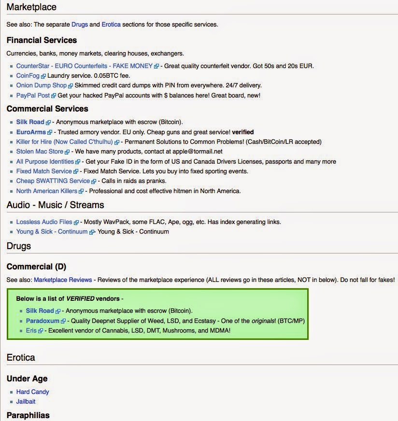Click the external-link icon beside CoinFog

pyautogui.click(x=43, y=76)
